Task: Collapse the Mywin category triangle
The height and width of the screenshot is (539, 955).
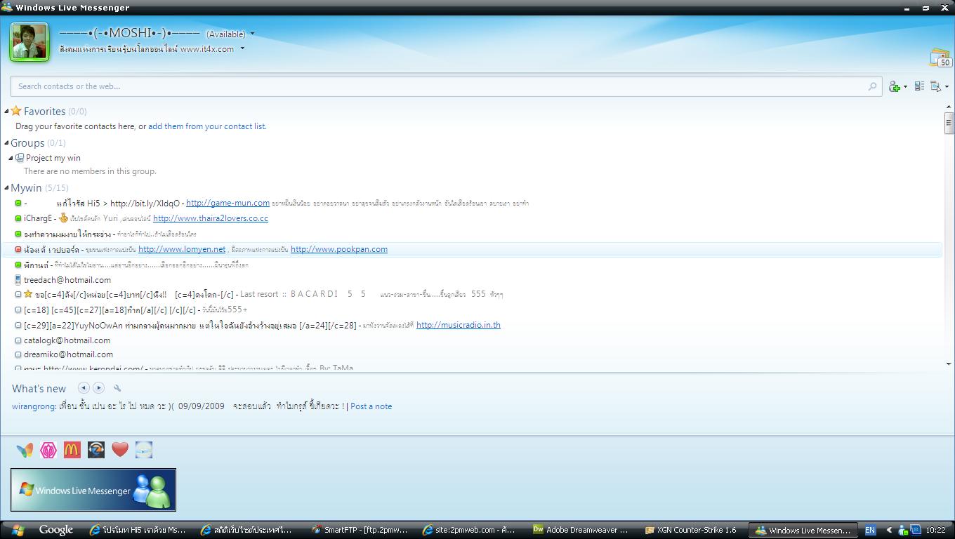Action: pyautogui.click(x=6, y=187)
